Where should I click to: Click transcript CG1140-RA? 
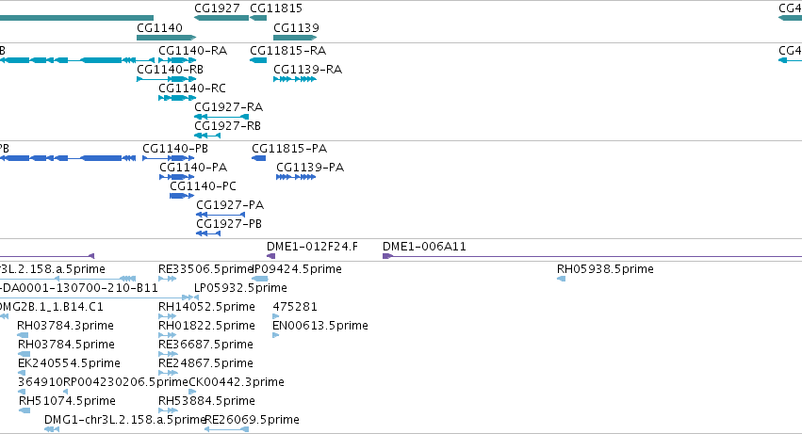click(193, 50)
